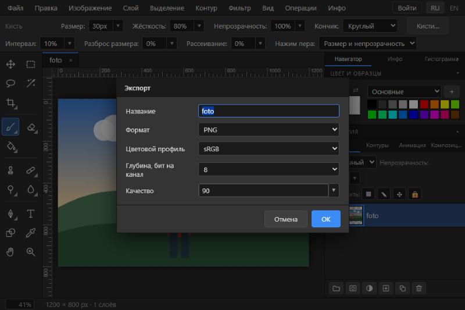Open the Кончик Круглый dropdown
The width and height of the screenshot is (465, 310).
click(x=370, y=26)
